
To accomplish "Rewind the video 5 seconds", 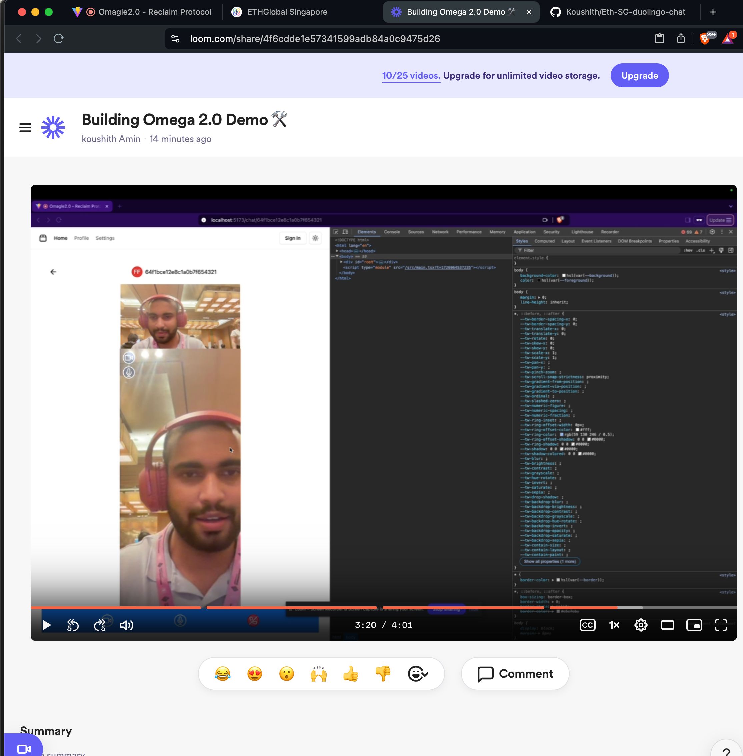I will pyautogui.click(x=73, y=625).
